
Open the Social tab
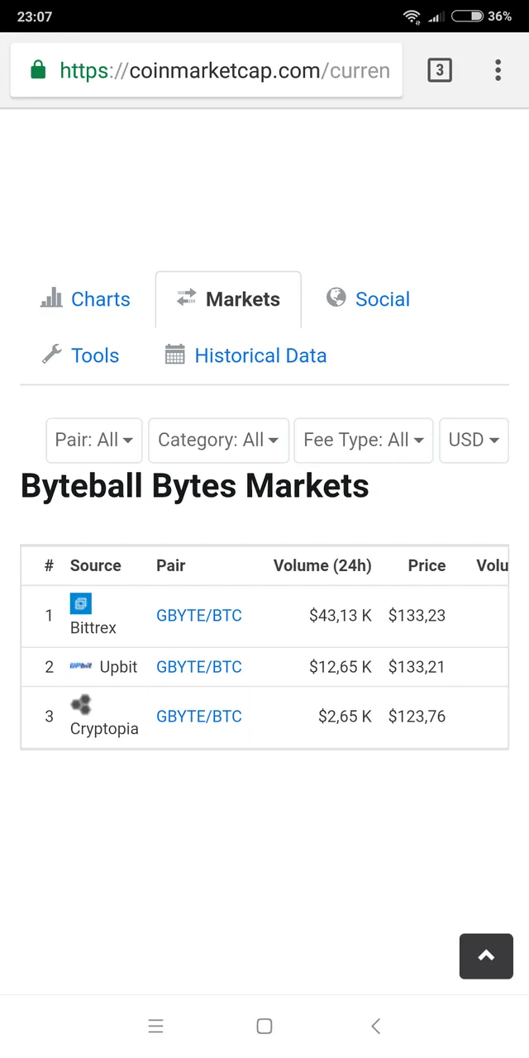coord(369,299)
